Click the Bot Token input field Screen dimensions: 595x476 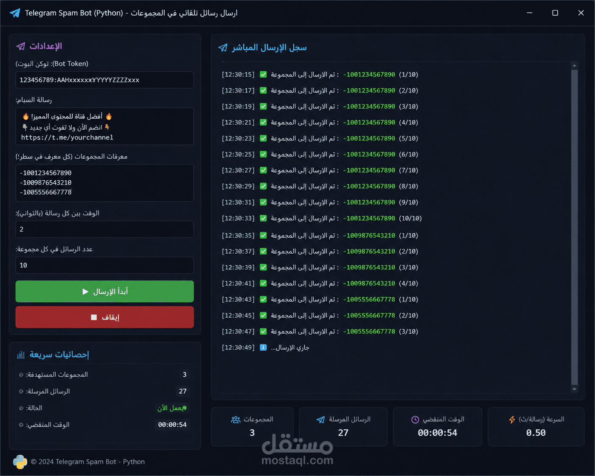(105, 80)
